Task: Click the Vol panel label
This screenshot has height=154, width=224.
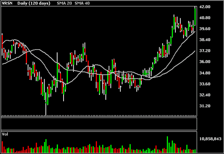Action: pos(5,134)
